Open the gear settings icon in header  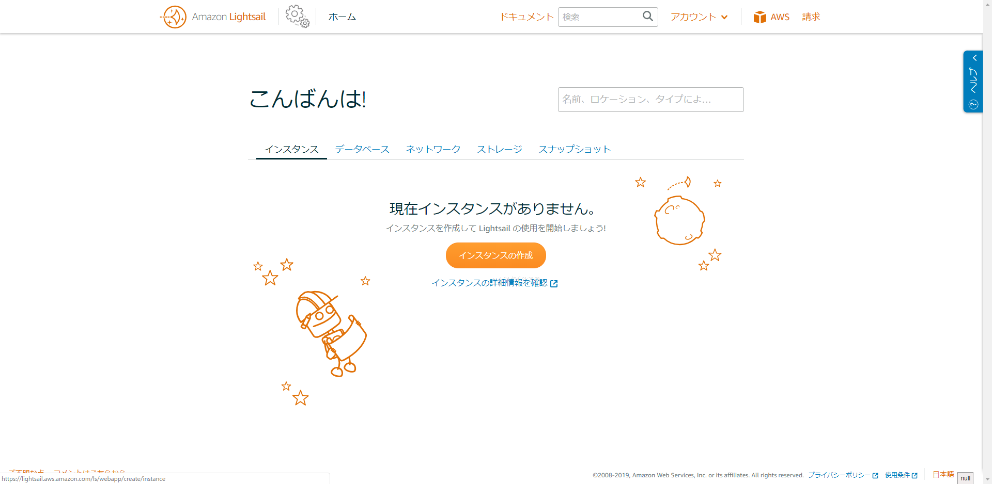(298, 17)
